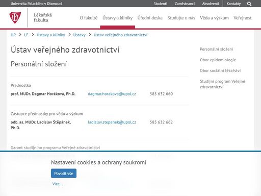
Task: Jump to Personální složení sidebar link
Action: coord(216,49)
